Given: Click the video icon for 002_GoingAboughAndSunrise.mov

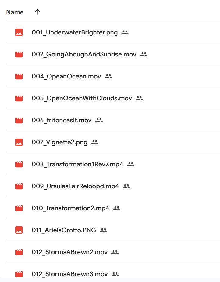Looking at the screenshot, I should pyautogui.click(x=19, y=54).
